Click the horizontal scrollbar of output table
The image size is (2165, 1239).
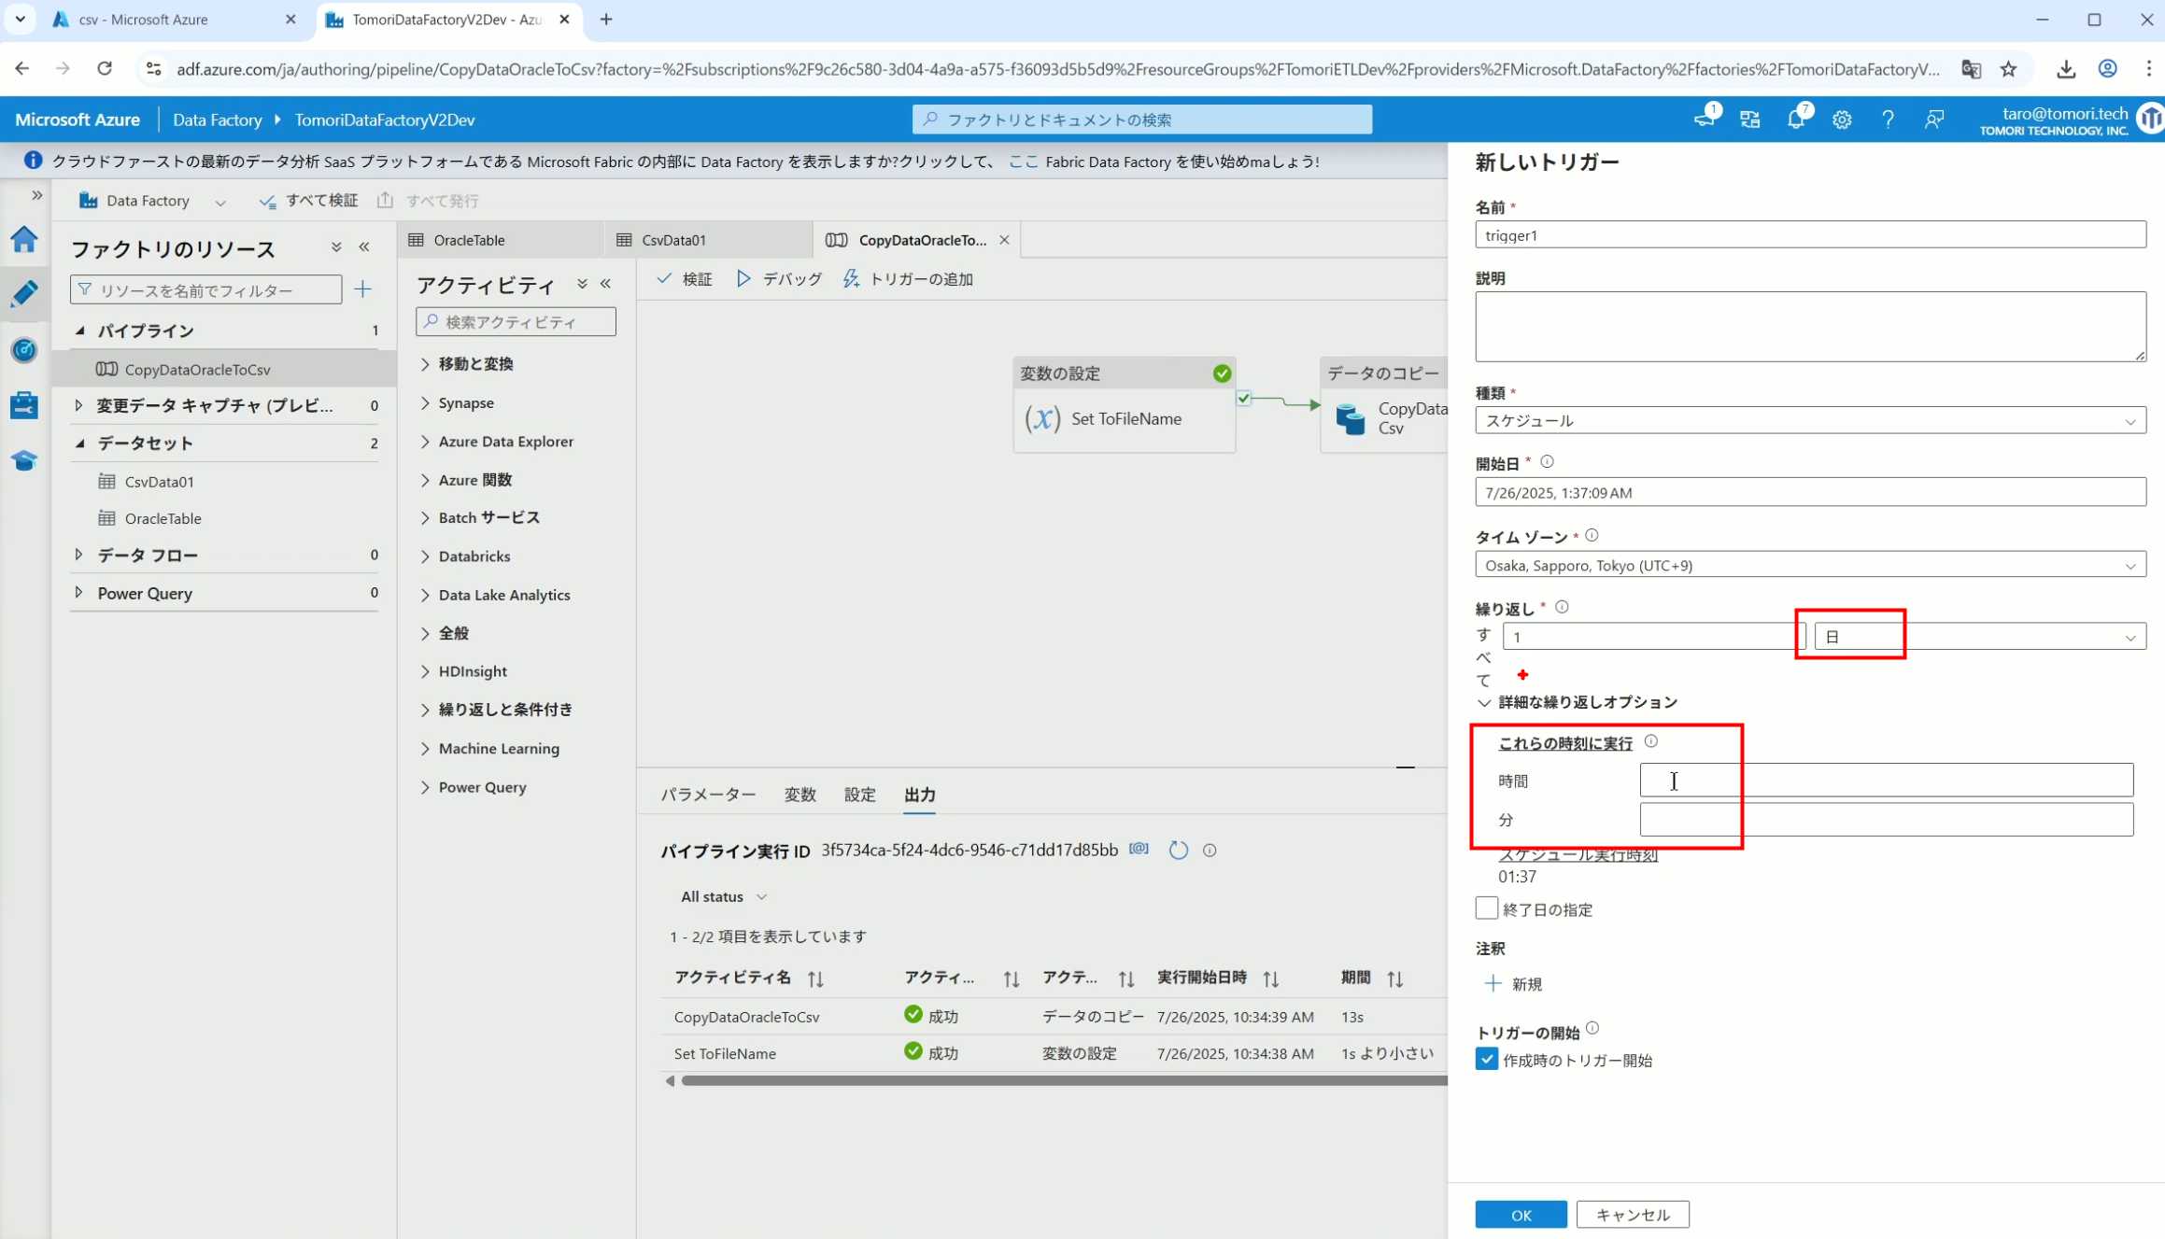(1063, 1080)
